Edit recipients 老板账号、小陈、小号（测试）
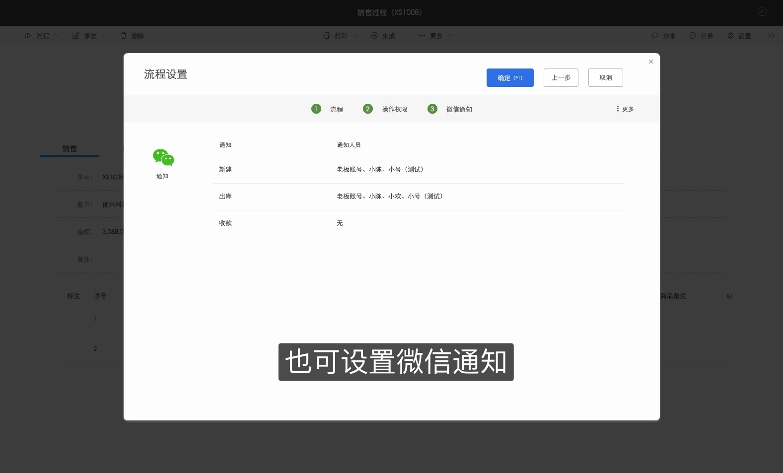 coord(381,170)
